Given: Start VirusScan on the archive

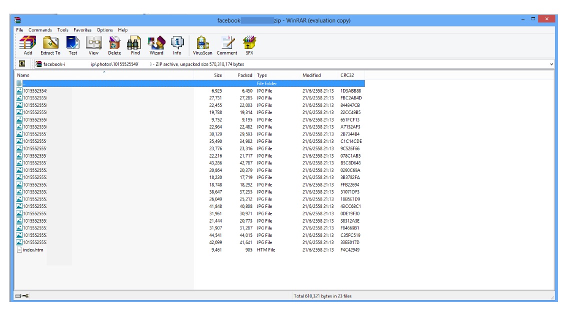Looking at the screenshot, I should 202,45.
